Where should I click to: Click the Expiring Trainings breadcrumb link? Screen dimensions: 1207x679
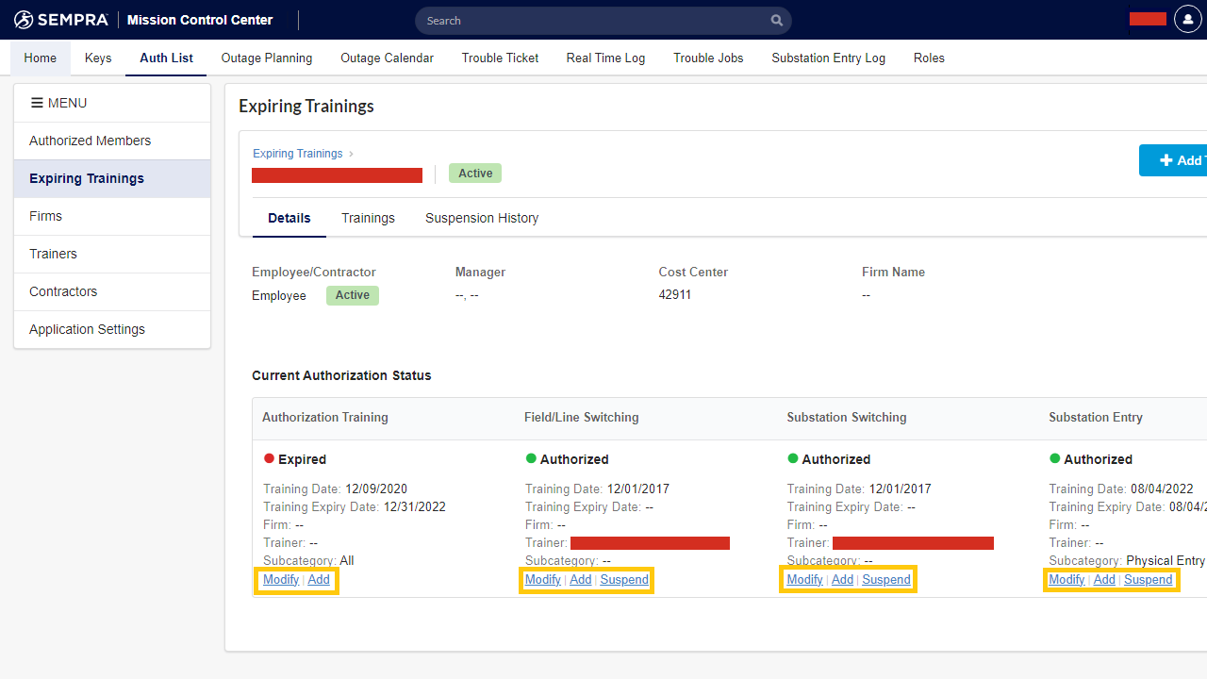297,154
